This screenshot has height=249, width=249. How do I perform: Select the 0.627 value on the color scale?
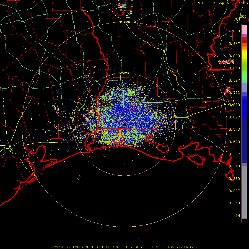(234, 117)
